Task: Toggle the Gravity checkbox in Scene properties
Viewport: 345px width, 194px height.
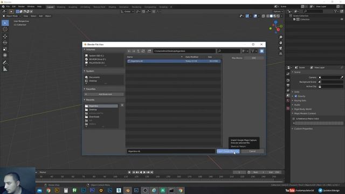Action: point(296,96)
